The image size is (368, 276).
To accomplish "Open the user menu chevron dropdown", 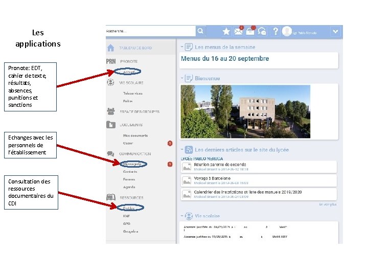I will tap(336, 32).
